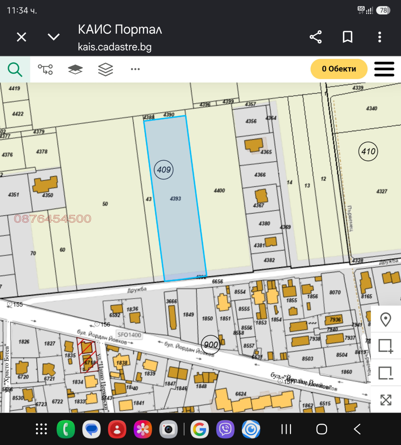
Task: Tap the back navigation arrow
Action: [x=357, y=429]
